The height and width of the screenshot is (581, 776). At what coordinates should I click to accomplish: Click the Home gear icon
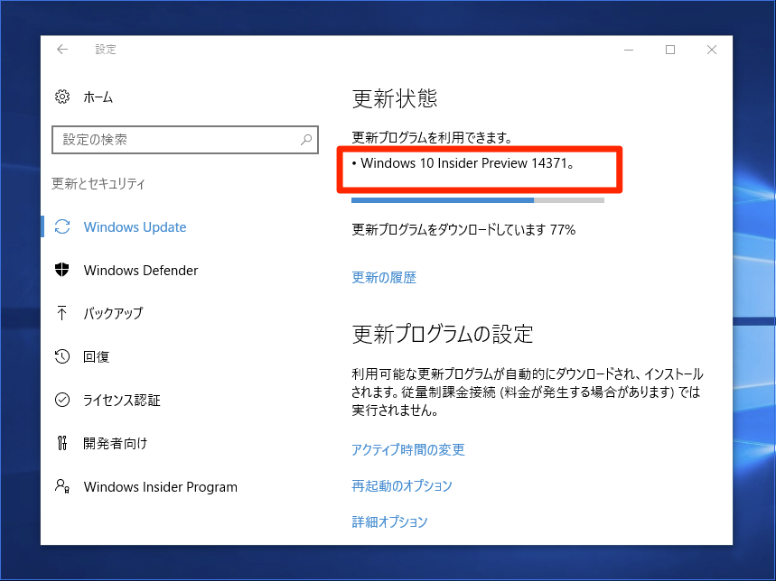(x=61, y=97)
